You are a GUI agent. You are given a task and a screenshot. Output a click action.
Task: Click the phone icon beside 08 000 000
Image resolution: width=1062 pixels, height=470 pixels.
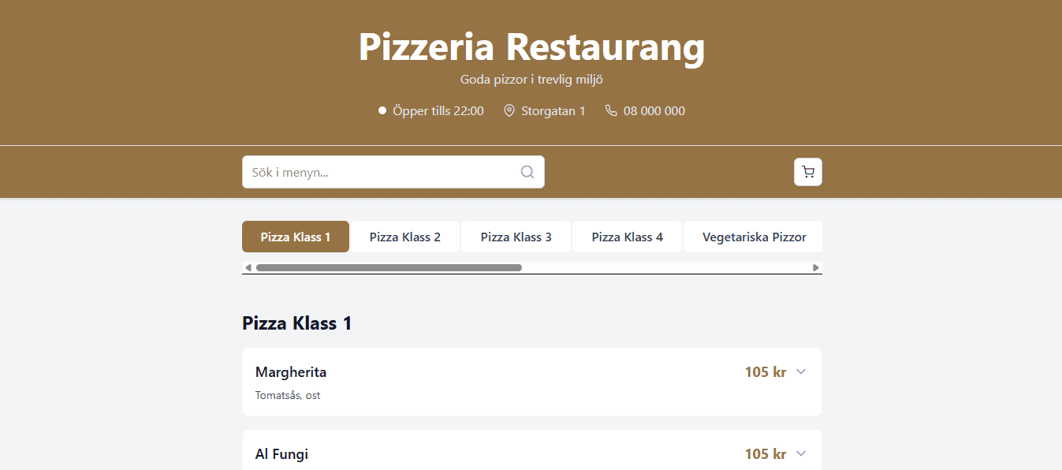point(611,110)
